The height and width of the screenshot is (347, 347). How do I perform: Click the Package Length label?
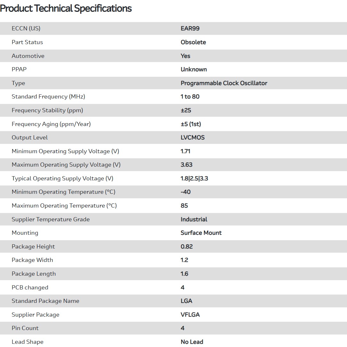tap(34, 274)
